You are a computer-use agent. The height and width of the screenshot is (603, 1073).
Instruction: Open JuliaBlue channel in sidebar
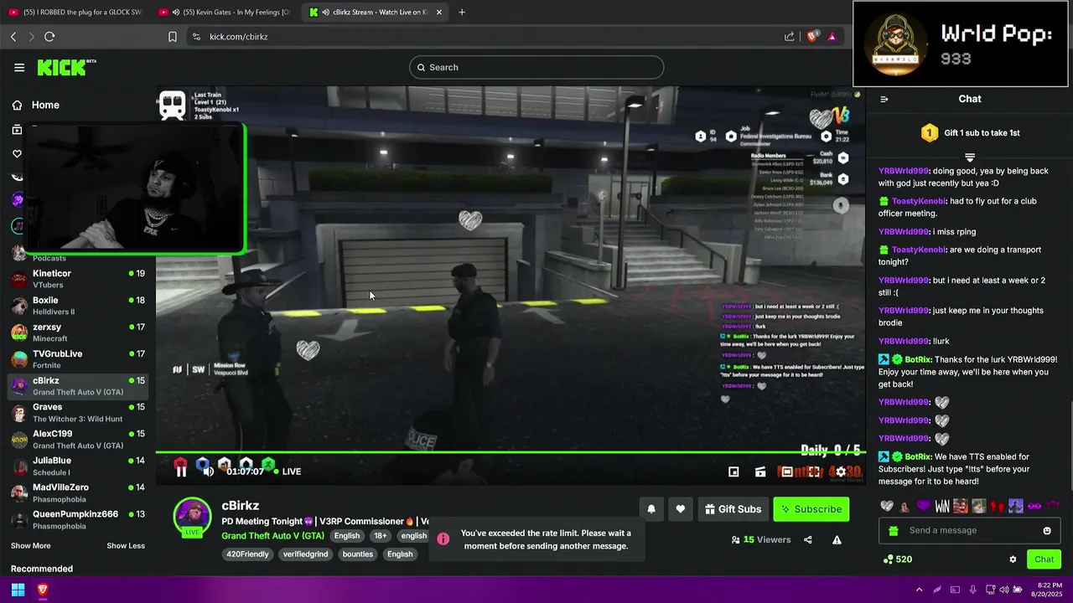[x=78, y=466]
